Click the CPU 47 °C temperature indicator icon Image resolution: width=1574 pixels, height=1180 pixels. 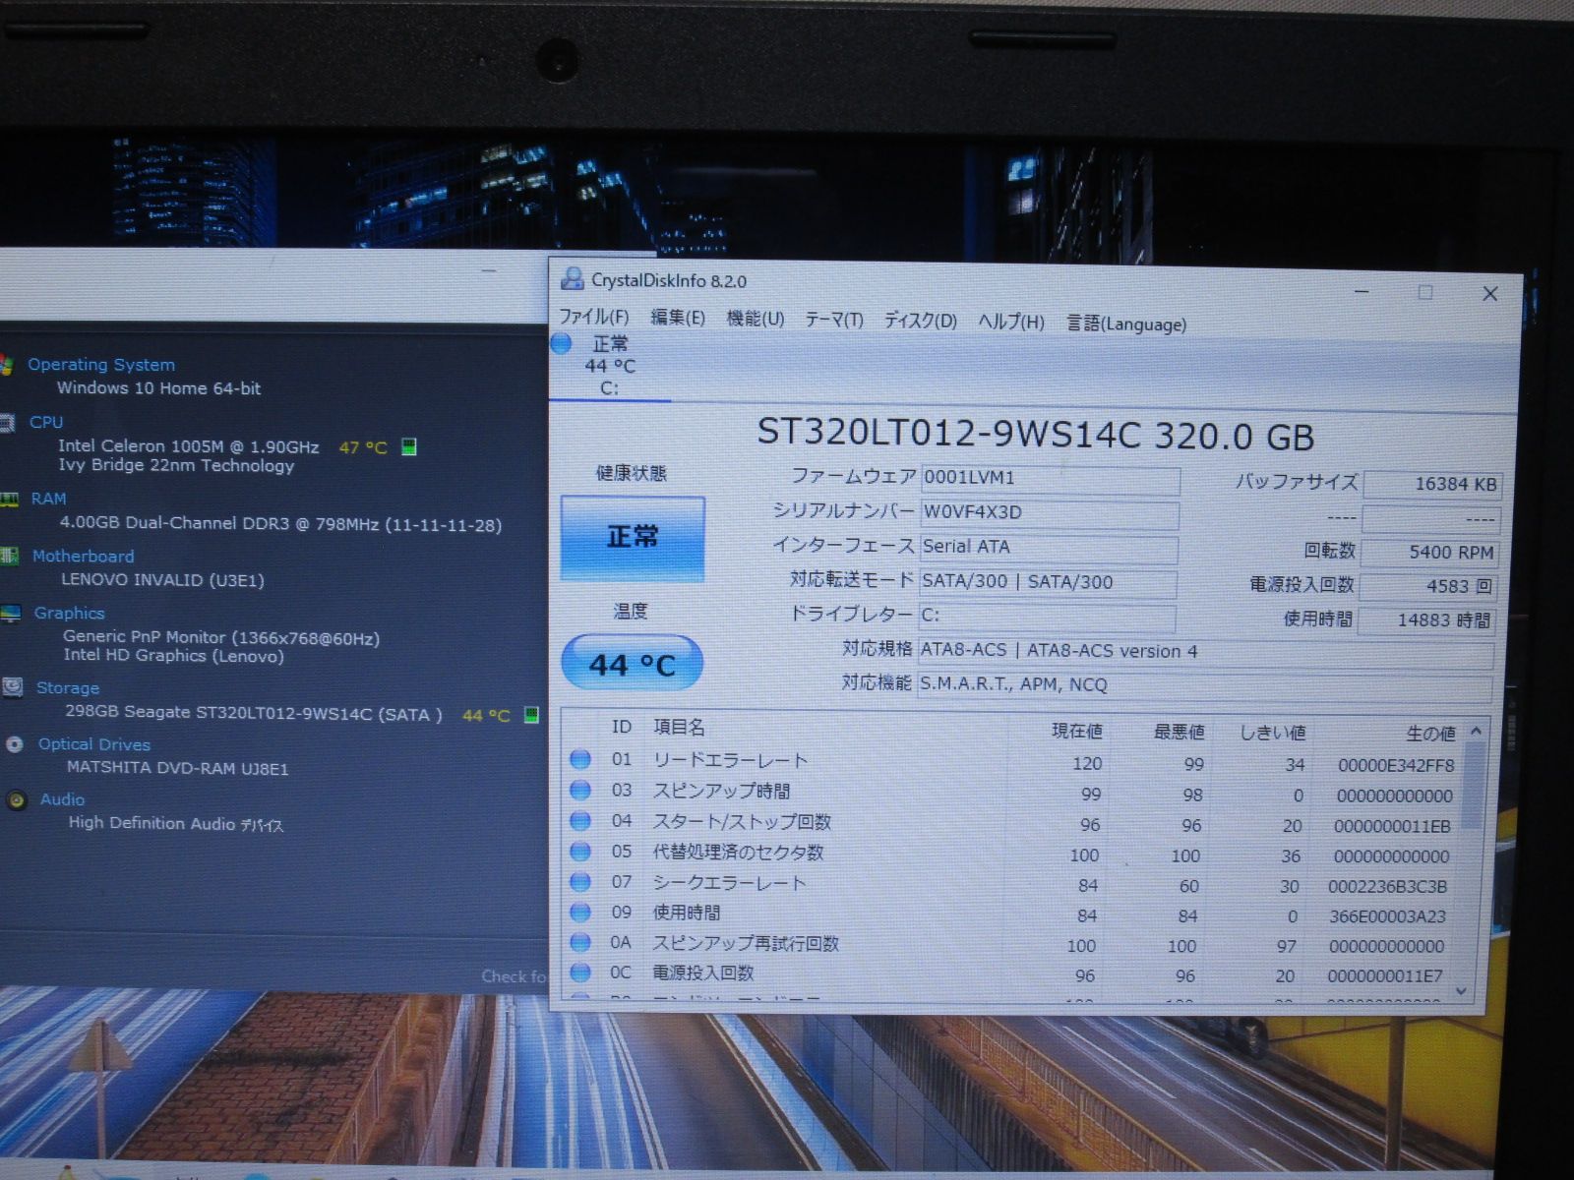409,446
